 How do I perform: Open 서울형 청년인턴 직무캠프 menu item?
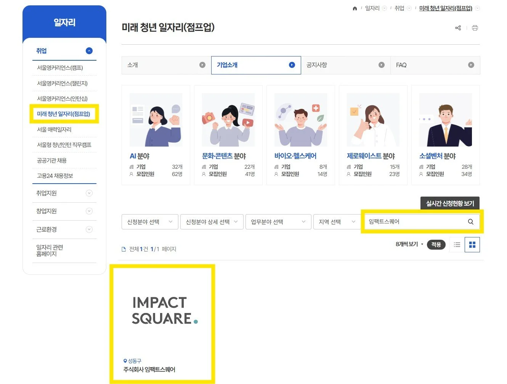point(64,145)
